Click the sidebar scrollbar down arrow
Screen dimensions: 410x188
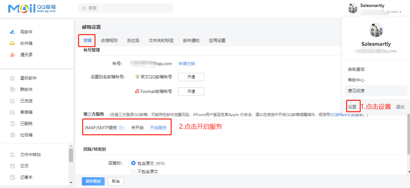[x=71, y=183]
